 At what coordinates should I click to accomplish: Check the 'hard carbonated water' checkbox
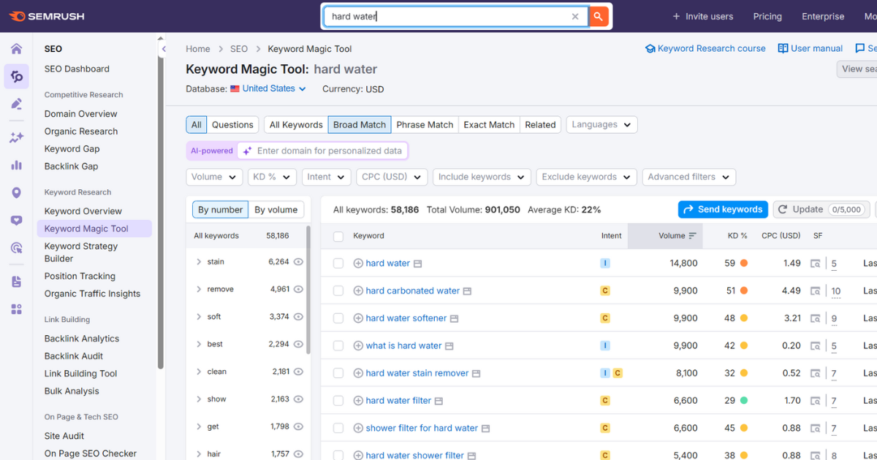[338, 291]
